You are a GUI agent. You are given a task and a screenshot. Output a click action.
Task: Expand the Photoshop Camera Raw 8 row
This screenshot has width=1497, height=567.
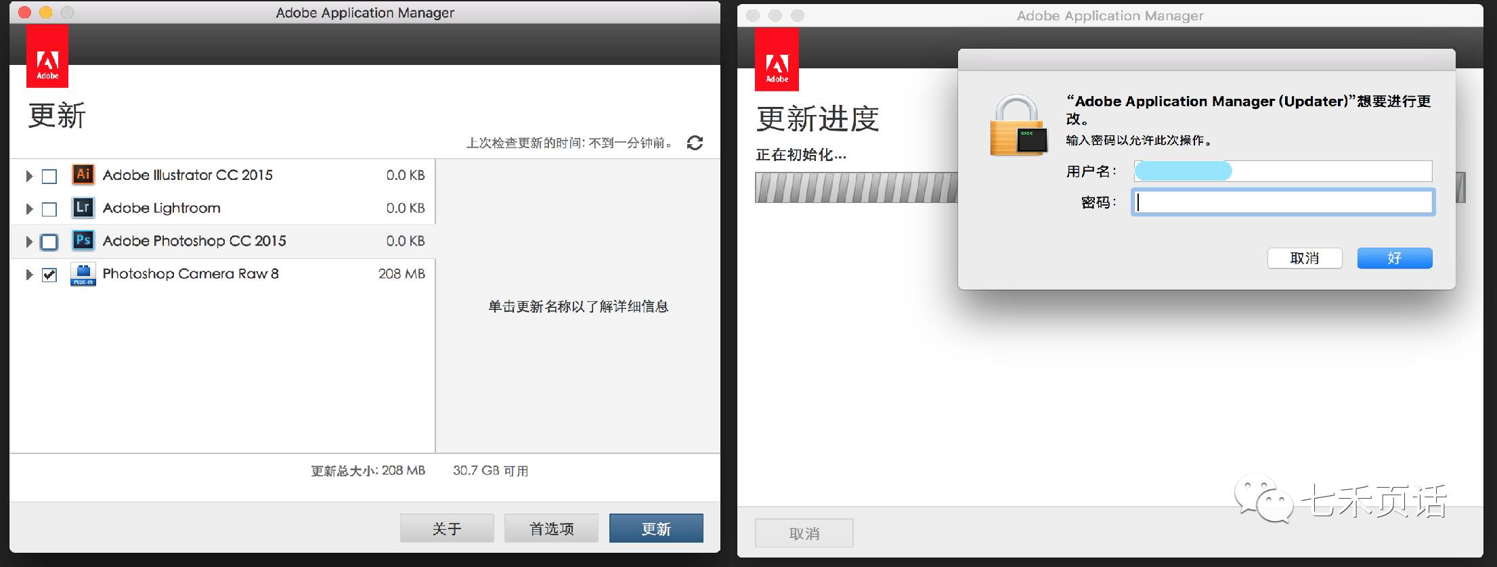pyautogui.click(x=29, y=275)
